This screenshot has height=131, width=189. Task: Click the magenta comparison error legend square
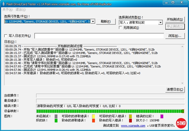pyautogui.click(x=162, y=116)
